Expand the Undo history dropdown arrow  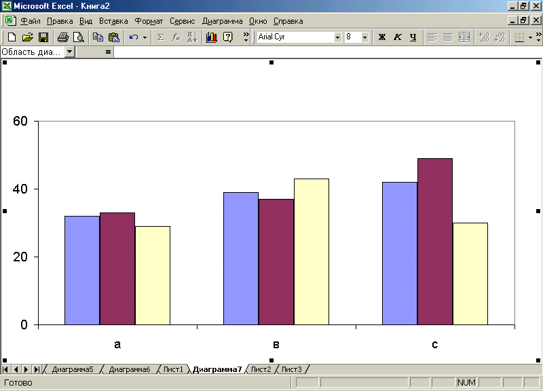(145, 37)
